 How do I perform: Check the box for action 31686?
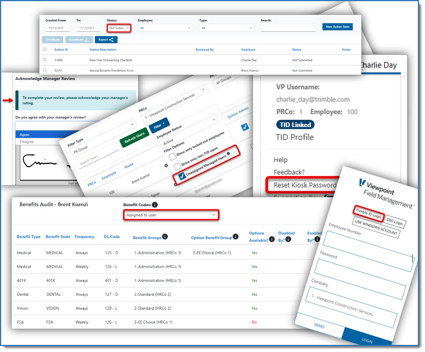point(44,60)
